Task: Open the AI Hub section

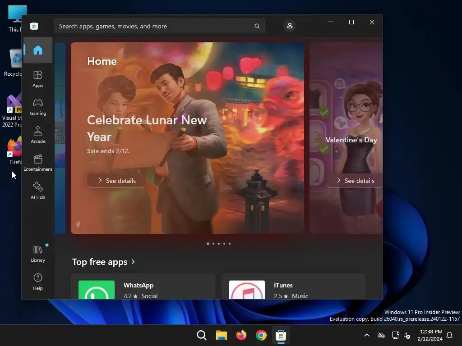Action: point(38,191)
